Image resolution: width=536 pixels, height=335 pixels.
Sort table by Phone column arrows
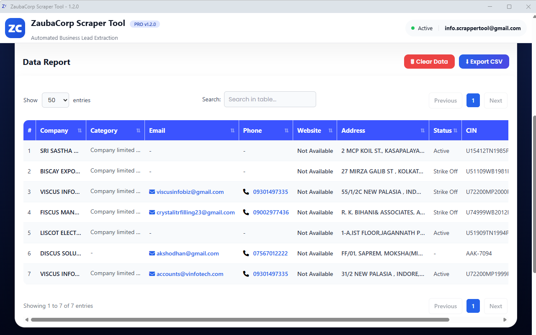286,131
